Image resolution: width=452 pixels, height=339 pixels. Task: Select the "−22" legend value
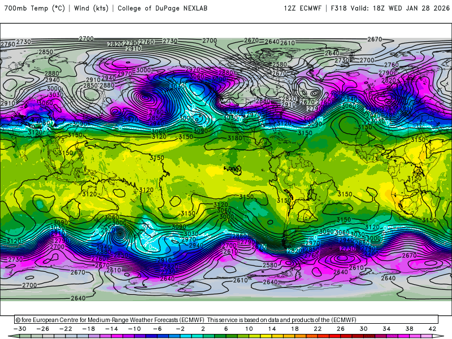click(x=66, y=329)
